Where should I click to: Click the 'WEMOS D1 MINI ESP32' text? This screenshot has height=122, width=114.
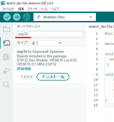(37, 64)
